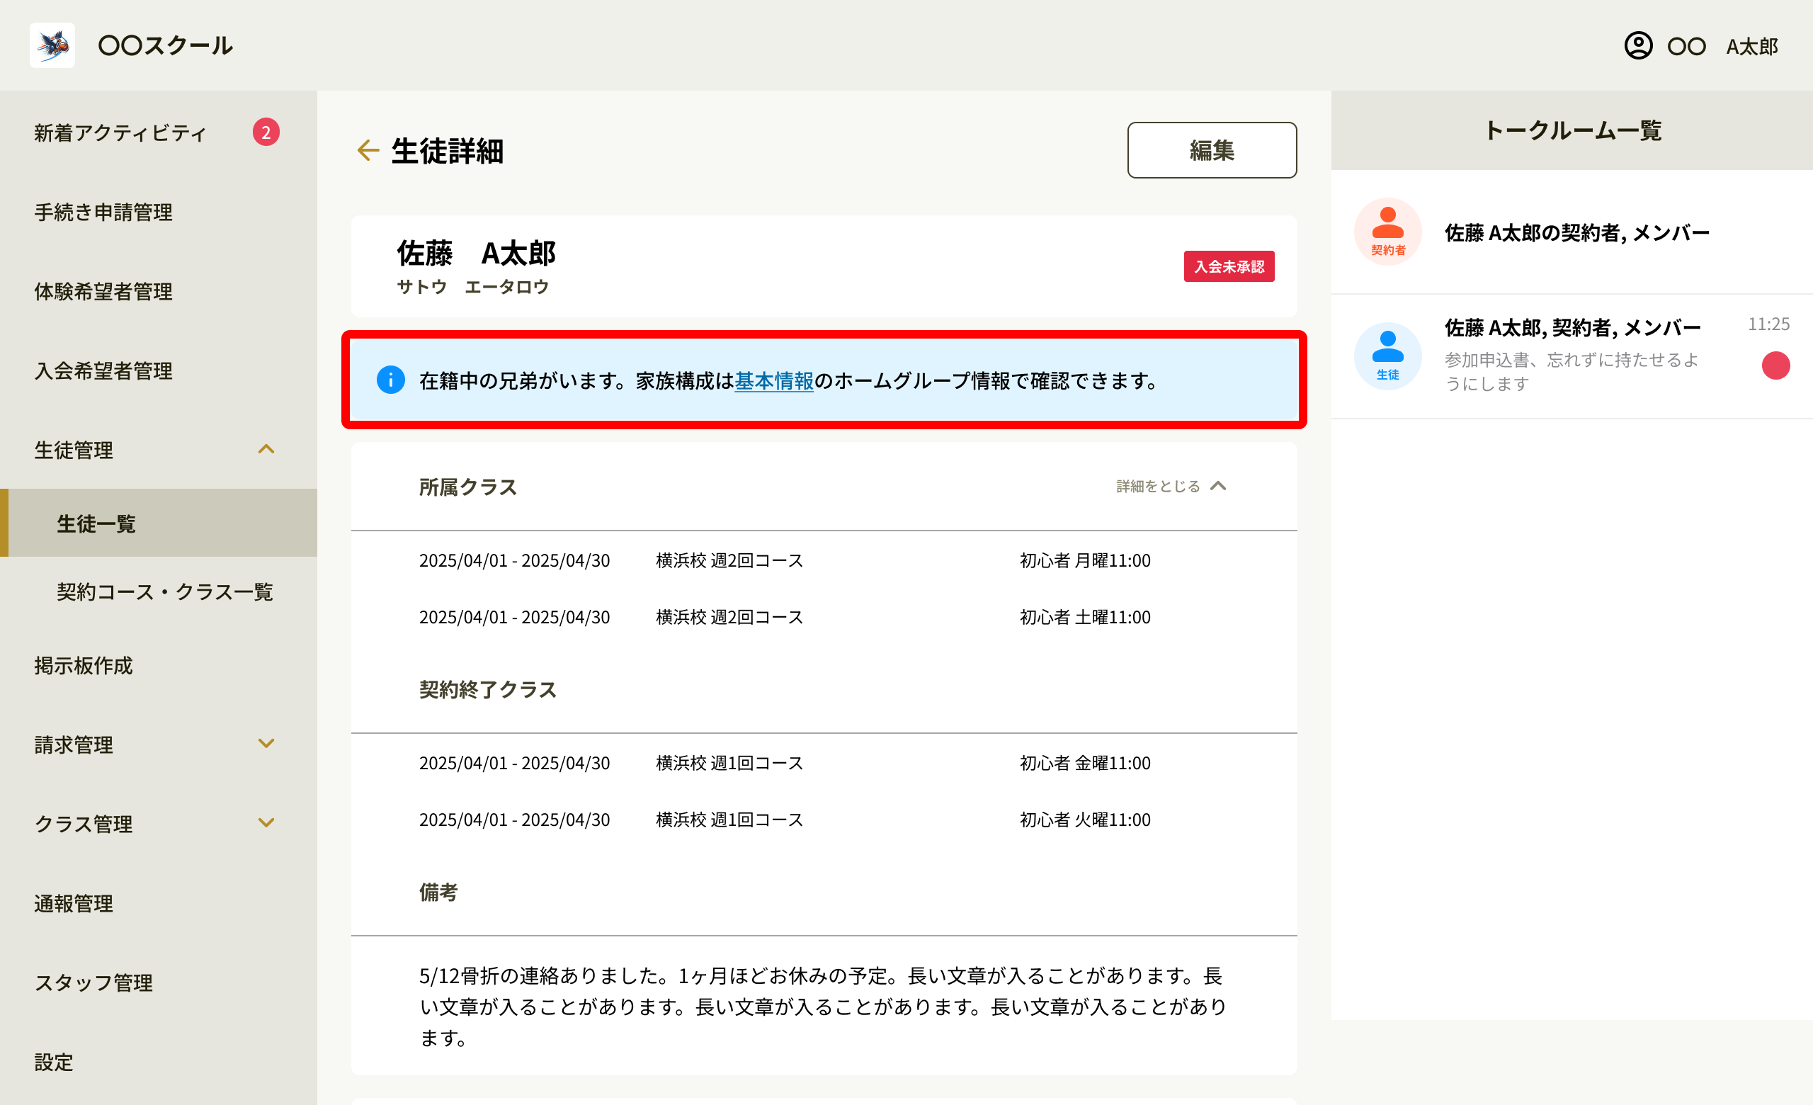Open 設定 in sidebar
Image resolution: width=1813 pixels, height=1105 pixels.
[158, 1062]
